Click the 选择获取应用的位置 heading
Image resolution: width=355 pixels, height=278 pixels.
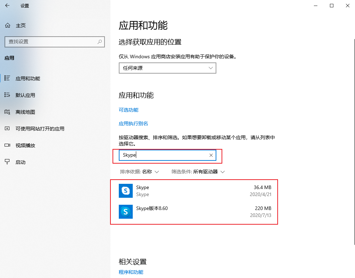click(x=150, y=42)
